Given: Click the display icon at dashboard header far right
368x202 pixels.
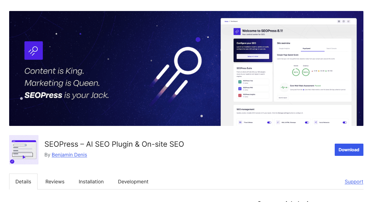Looking at the screenshot, I should pyautogui.click(x=348, y=21).
